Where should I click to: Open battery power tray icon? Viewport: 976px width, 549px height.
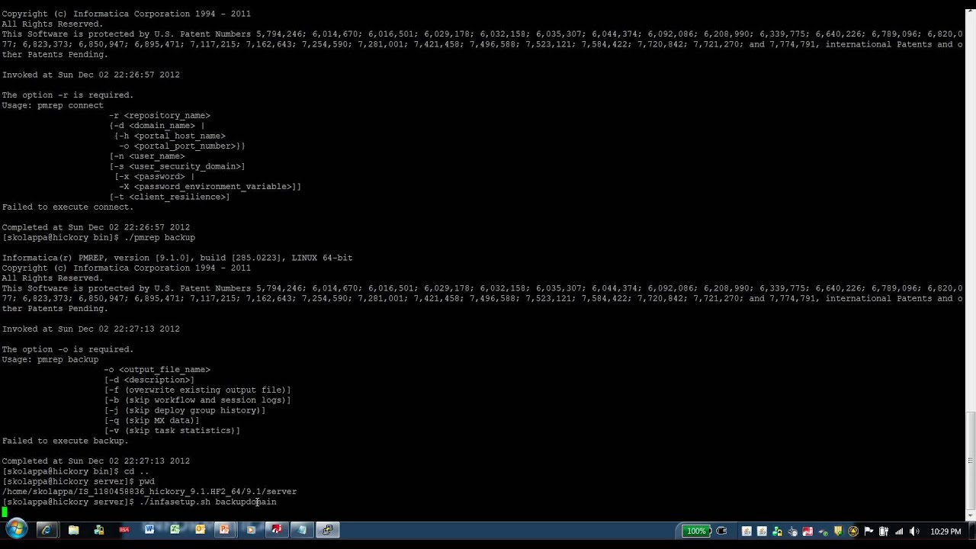pyautogui.click(x=884, y=531)
